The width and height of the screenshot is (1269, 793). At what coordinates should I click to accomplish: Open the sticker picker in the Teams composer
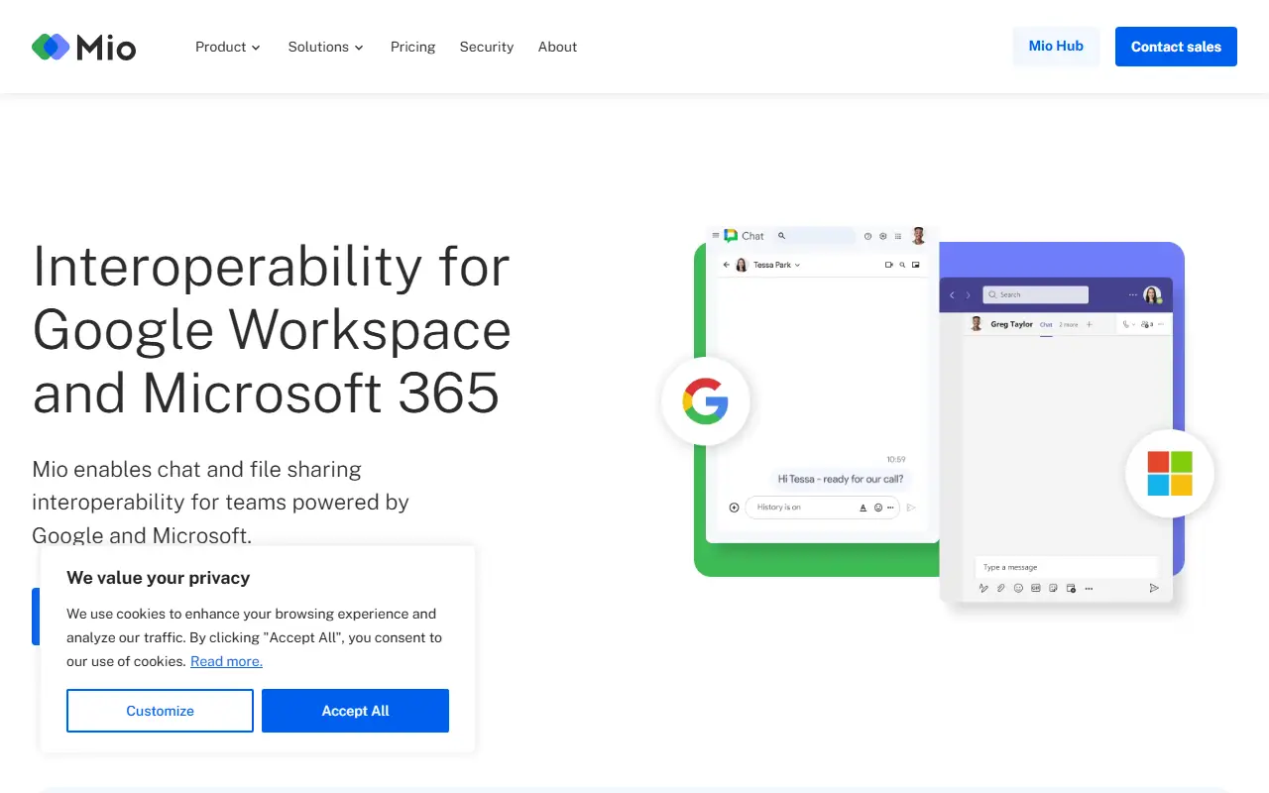(x=1054, y=588)
